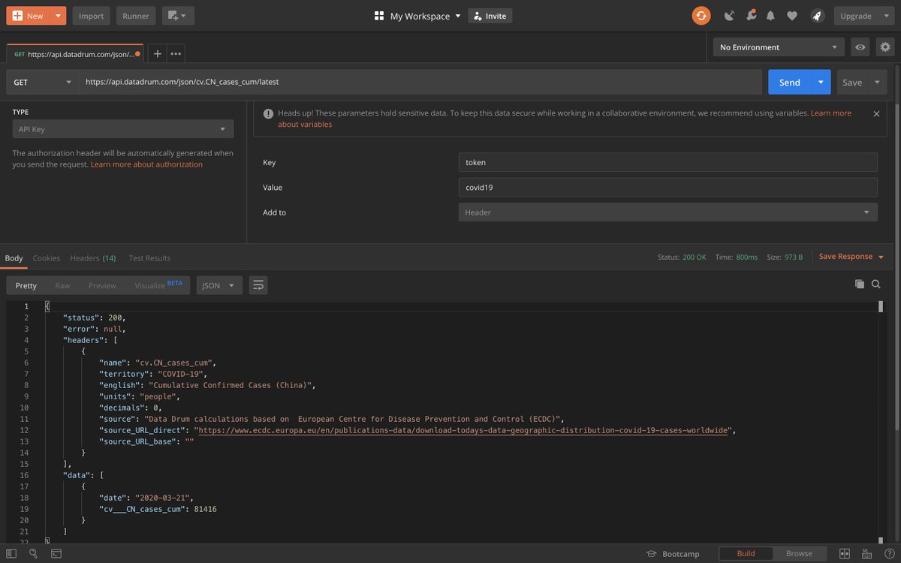901x563 pixels.
Task: Open the Save Response dropdown
Action: click(851, 257)
